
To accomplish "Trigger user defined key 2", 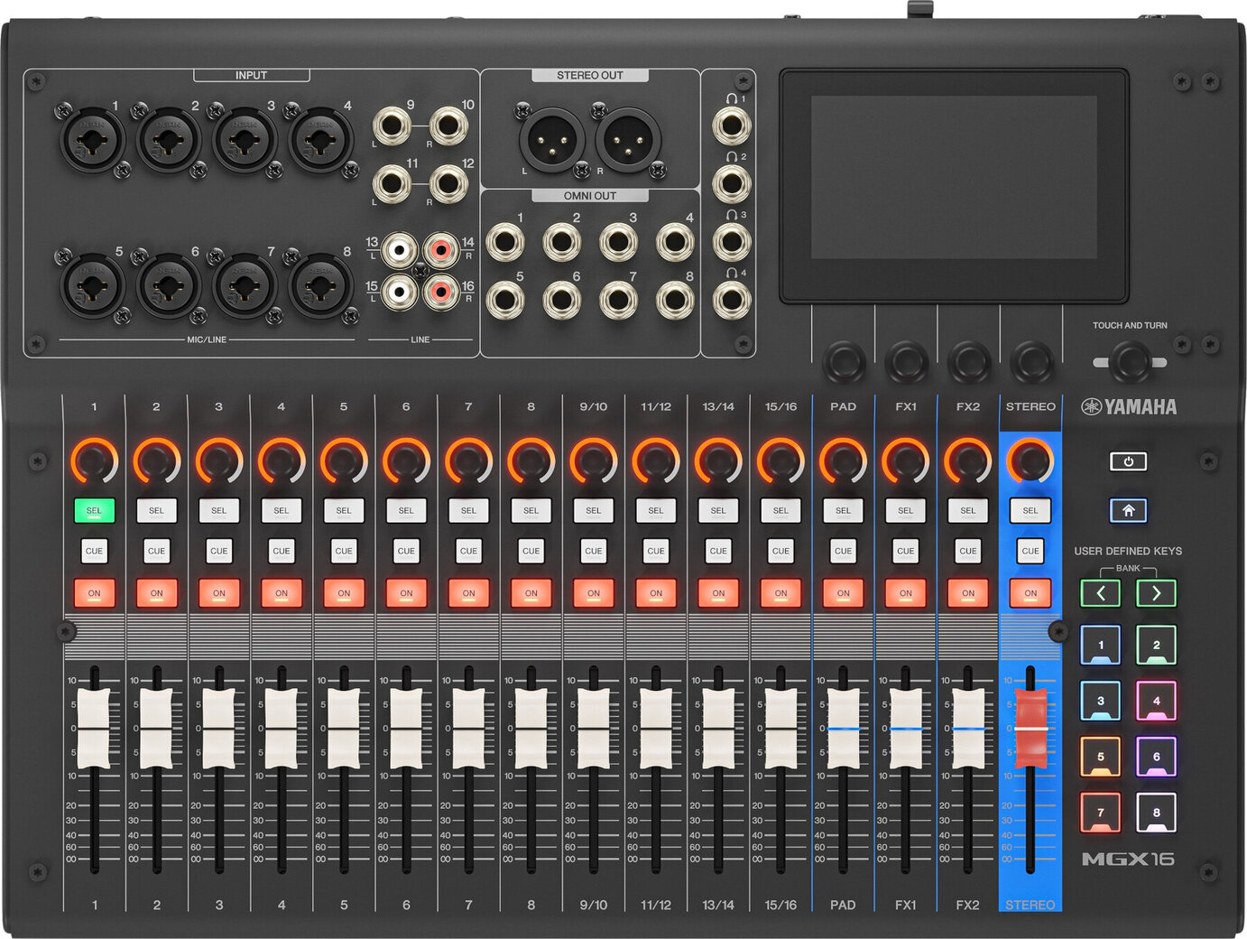I will tap(1156, 646).
